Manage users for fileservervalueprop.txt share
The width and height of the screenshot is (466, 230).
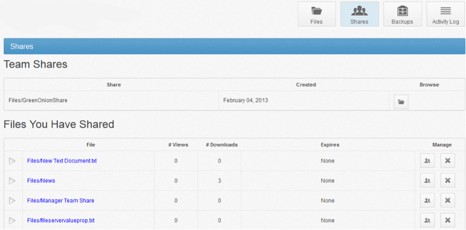427,220
